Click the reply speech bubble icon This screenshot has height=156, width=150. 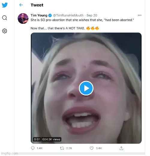(x=33, y=148)
